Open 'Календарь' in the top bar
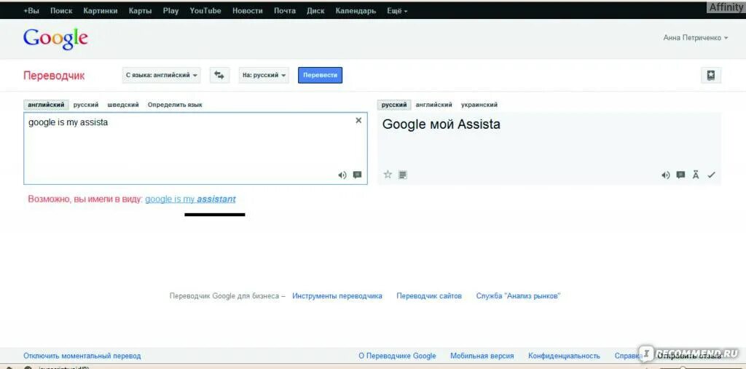This screenshot has height=369, width=746. click(356, 10)
